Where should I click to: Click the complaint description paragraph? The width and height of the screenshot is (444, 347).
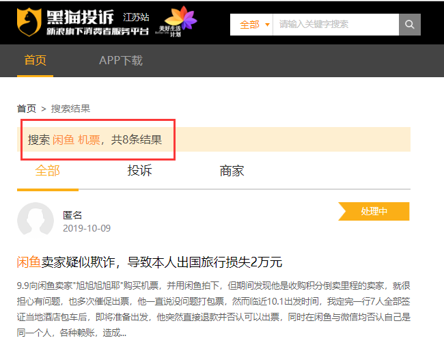pyautogui.click(x=214, y=309)
